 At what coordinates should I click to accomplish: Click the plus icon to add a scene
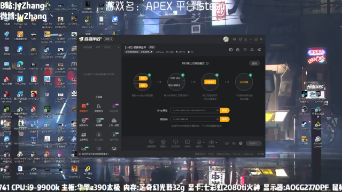(118, 47)
